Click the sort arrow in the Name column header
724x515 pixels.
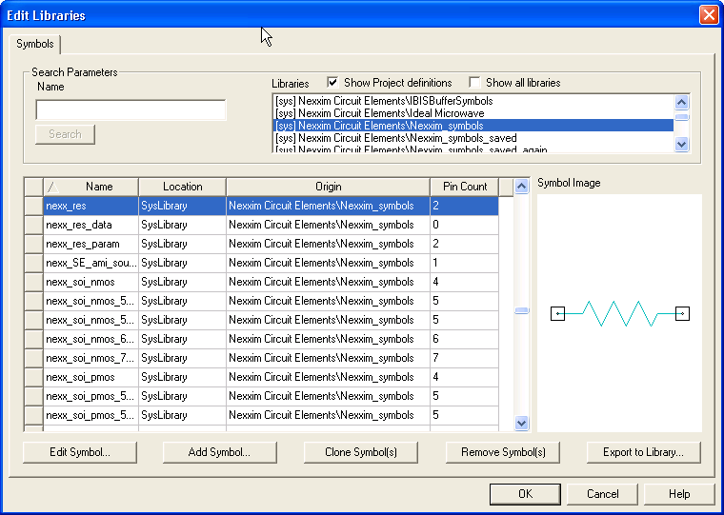tap(52, 187)
